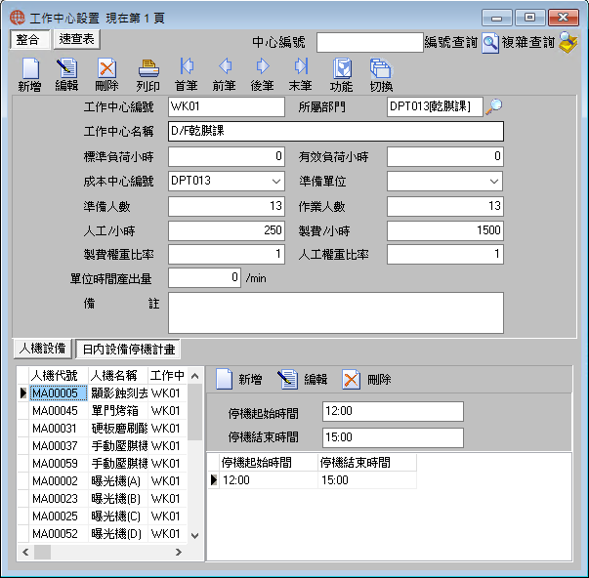Click the 編號查詢 magnifier icon
The width and height of the screenshot is (589, 578).
[x=490, y=43]
